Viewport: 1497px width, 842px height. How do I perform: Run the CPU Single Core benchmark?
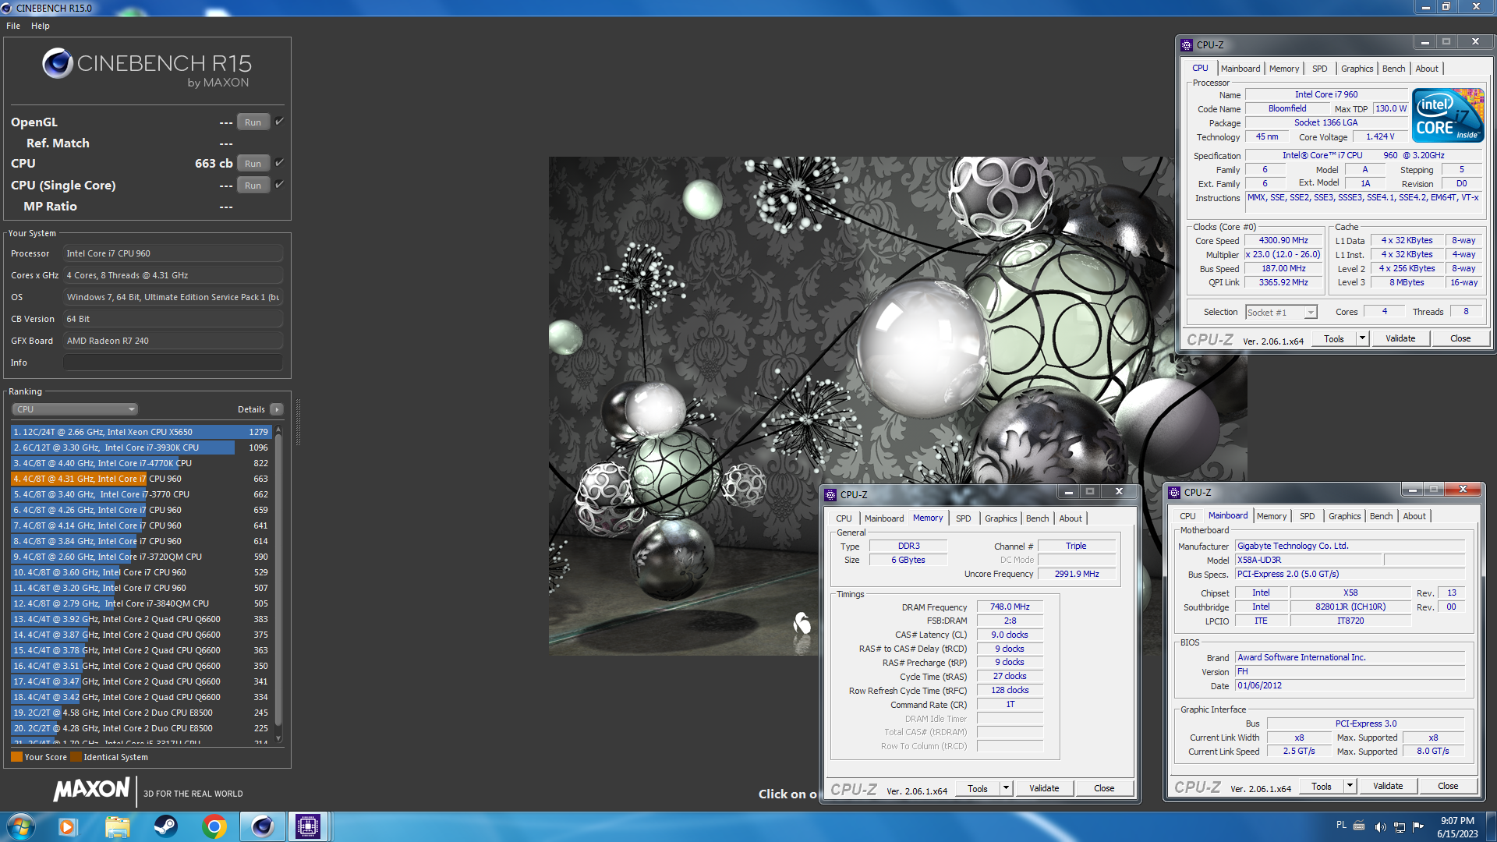[253, 186]
